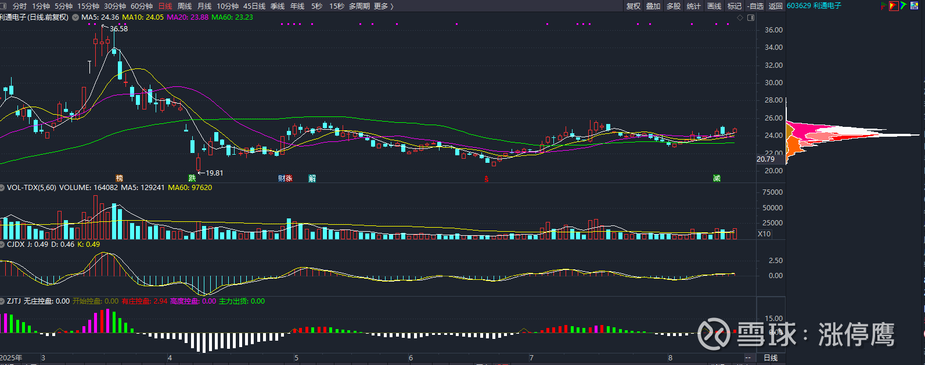Screen dimensions: 925x365
Task: Open the 多周期 multi-period view
Action: pyautogui.click(x=359, y=6)
